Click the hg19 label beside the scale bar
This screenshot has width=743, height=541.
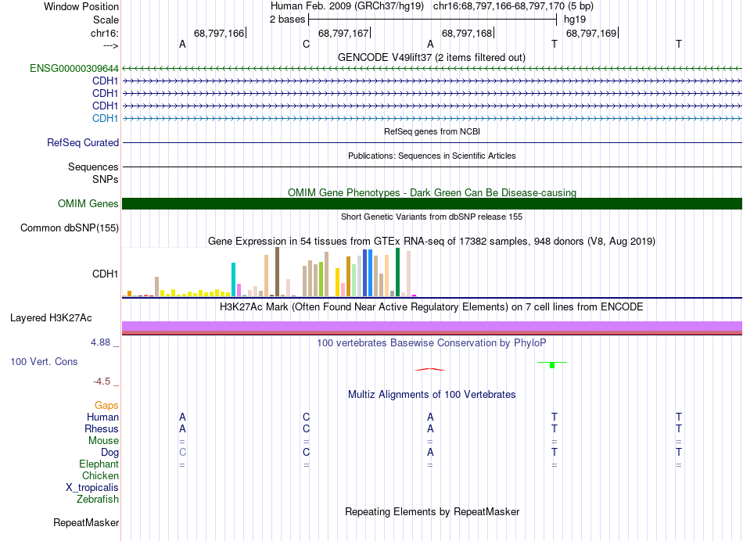pyautogui.click(x=575, y=20)
